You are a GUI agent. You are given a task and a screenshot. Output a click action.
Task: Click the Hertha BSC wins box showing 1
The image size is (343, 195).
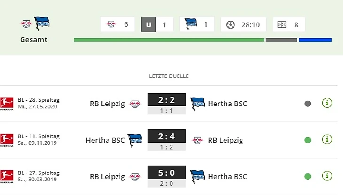pyautogui.click(x=197, y=24)
